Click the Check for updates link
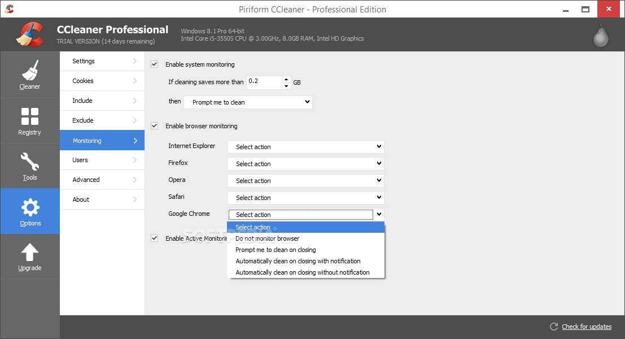The height and width of the screenshot is (339, 625). (586, 327)
